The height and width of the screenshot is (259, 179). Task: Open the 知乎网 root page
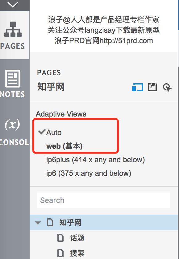coord(70,223)
